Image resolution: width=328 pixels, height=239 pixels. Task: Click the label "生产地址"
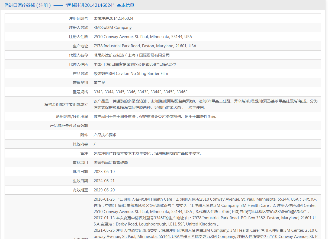click(x=80, y=46)
